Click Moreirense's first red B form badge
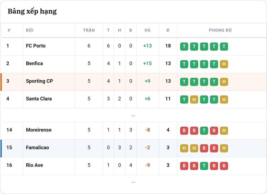Image resolution: width=267 pixels, height=194 pixels. pyautogui.click(x=184, y=130)
